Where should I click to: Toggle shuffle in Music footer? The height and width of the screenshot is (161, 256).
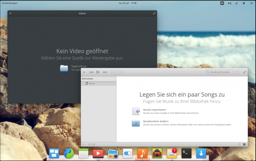coord(89,144)
